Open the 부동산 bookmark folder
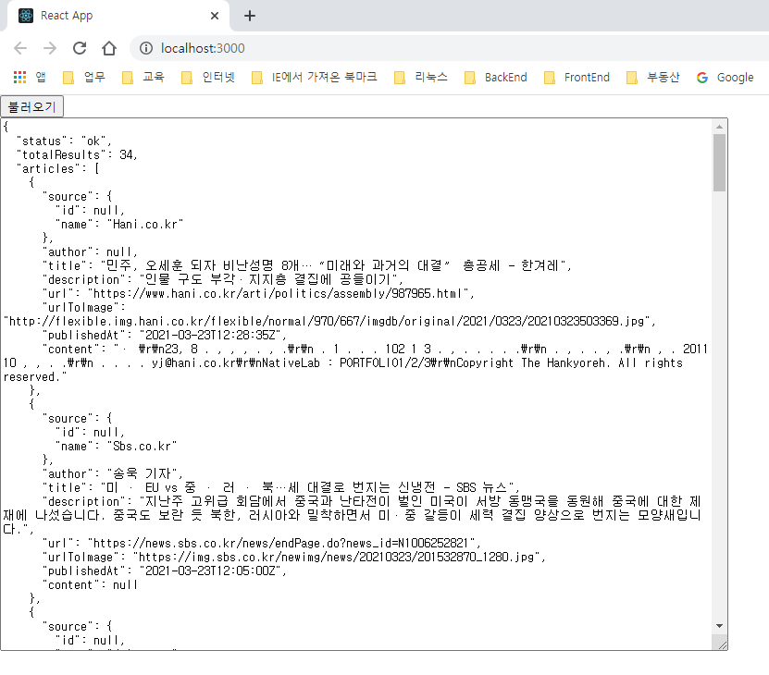 click(653, 77)
